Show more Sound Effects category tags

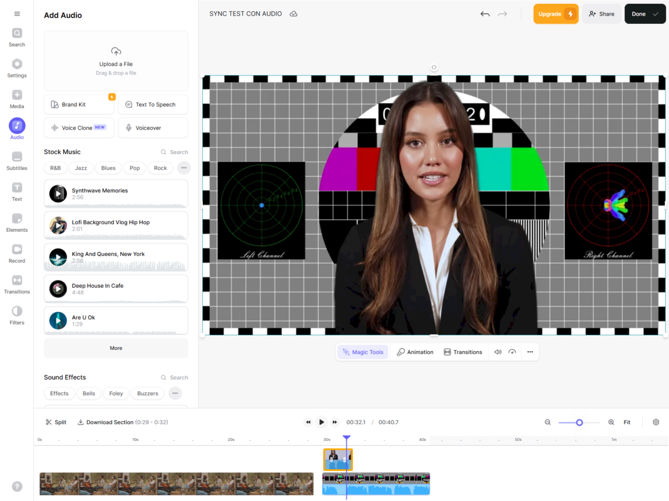[175, 393]
